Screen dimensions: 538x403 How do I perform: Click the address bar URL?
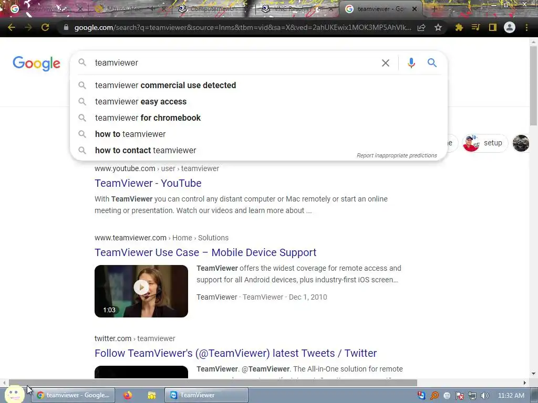point(242,27)
